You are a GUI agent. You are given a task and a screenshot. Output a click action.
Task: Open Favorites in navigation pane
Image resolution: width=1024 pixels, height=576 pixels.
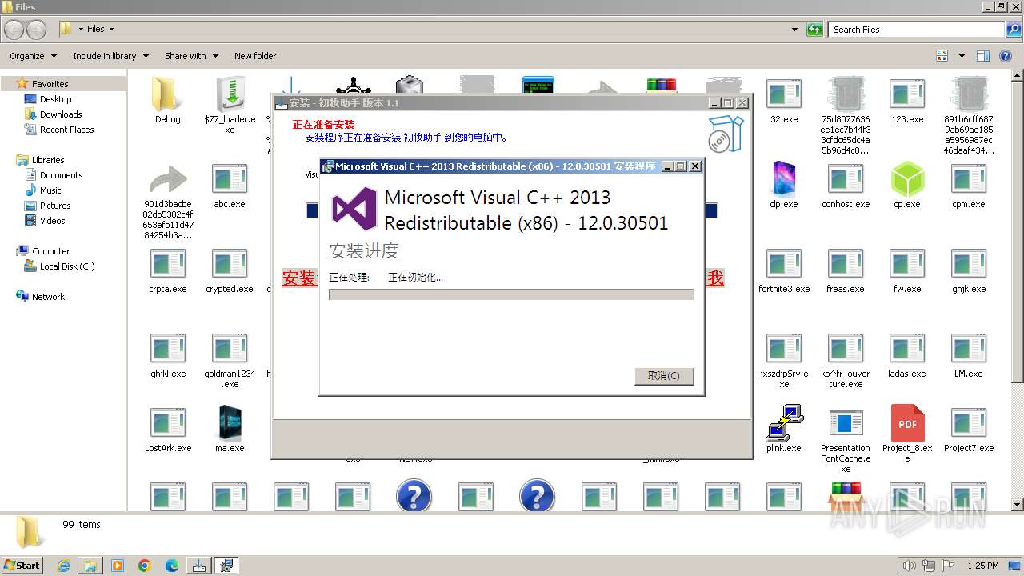[x=50, y=84]
